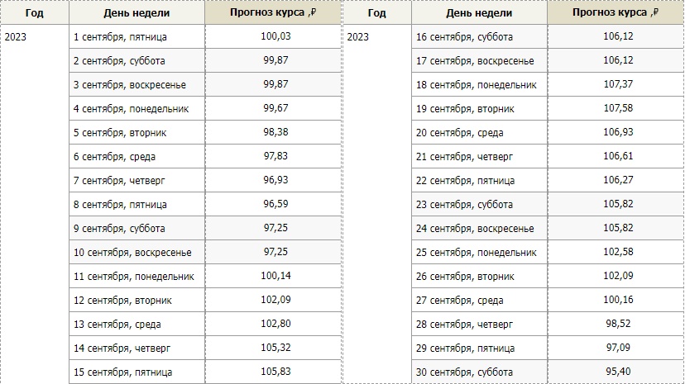Select the forecast value 98,38
Screen dimensions: 685x384
[x=276, y=133]
